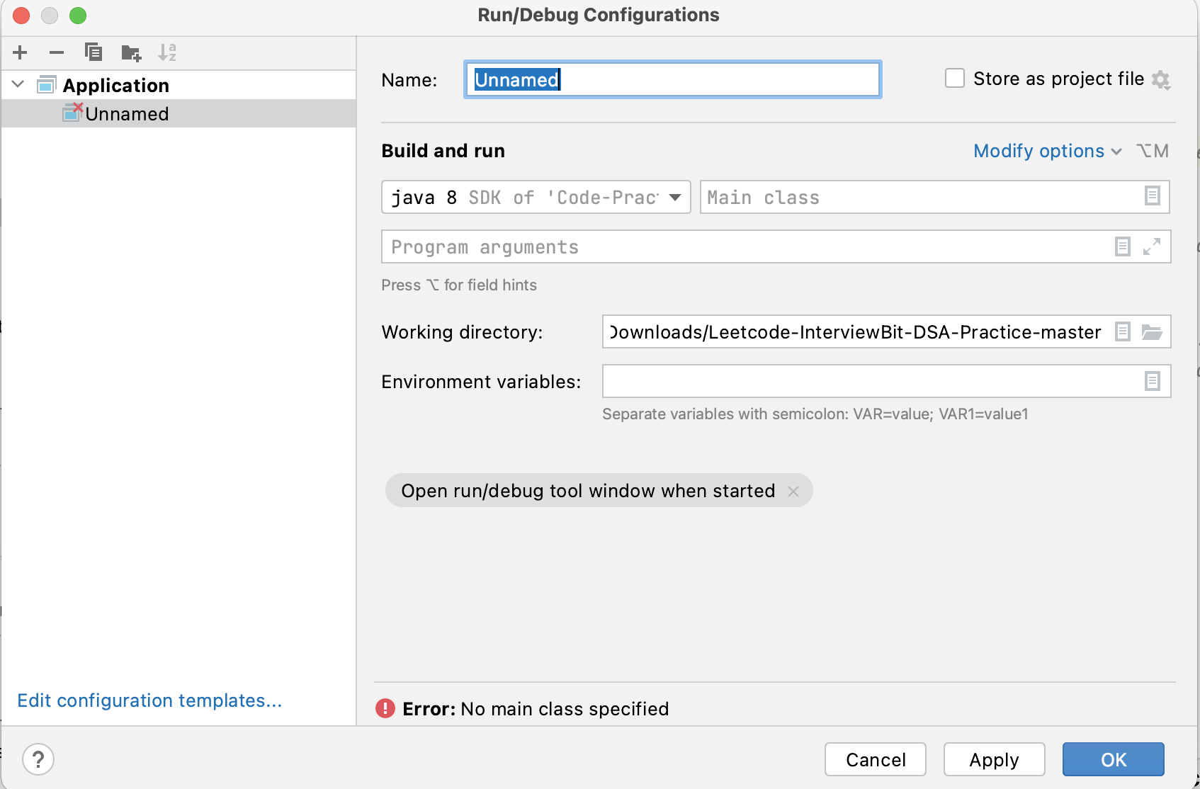Open the Modify options dropdown
This screenshot has height=789, width=1200.
pyautogui.click(x=1047, y=151)
